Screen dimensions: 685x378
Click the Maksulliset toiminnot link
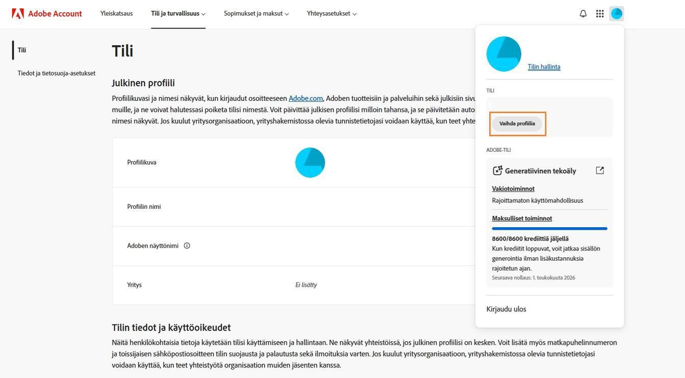(522, 219)
